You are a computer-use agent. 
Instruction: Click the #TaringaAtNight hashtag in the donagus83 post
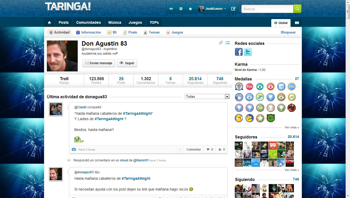(x=136, y=178)
